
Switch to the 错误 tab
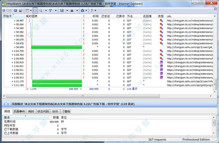pyautogui.click(x=55, y=111)
